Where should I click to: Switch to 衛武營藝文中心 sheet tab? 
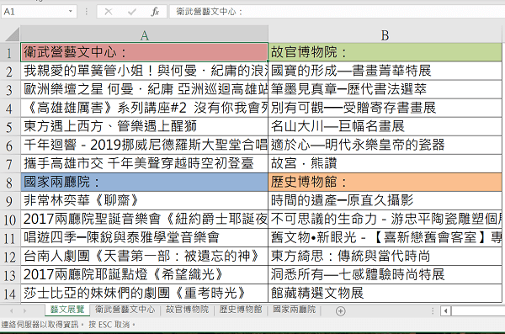(x=125, y=310)
